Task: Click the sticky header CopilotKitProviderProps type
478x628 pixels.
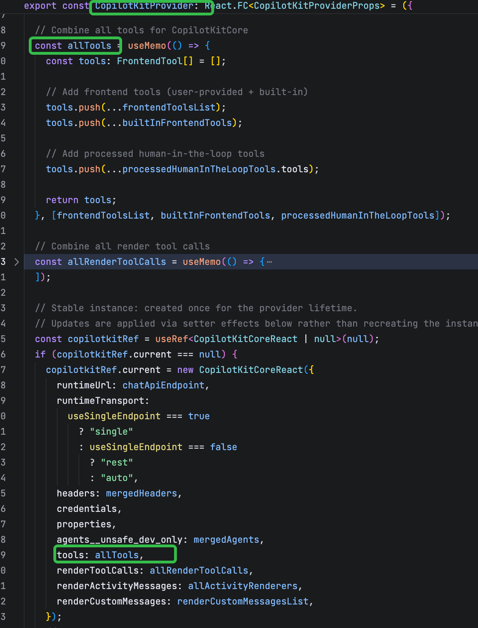Action: click(x=317, y=6)
